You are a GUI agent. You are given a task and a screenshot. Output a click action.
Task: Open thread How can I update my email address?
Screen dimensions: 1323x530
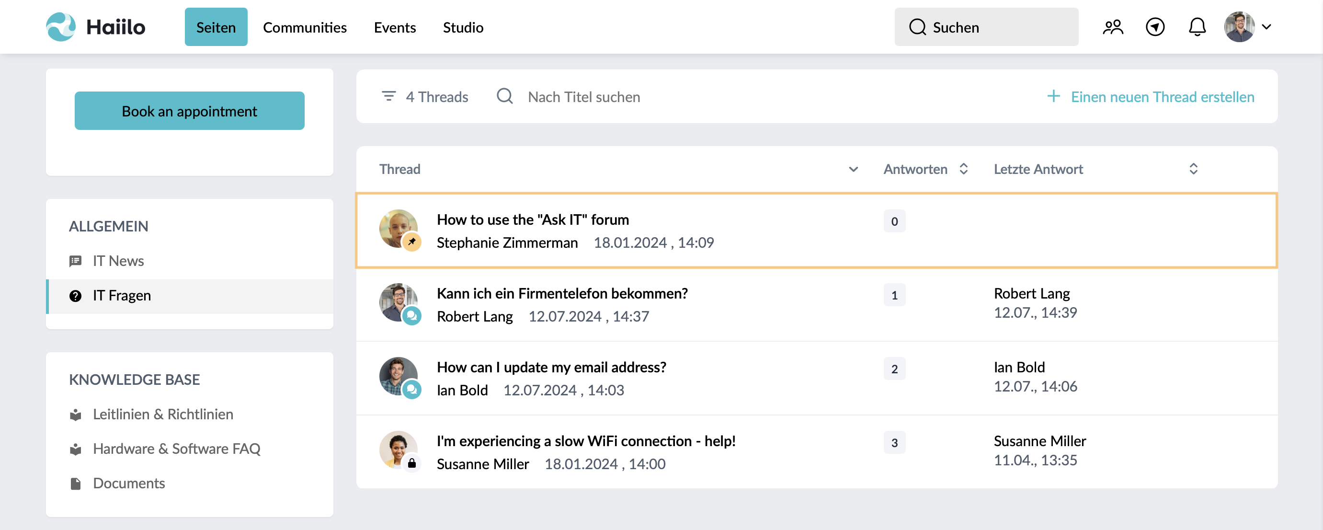tap(551, 367)
